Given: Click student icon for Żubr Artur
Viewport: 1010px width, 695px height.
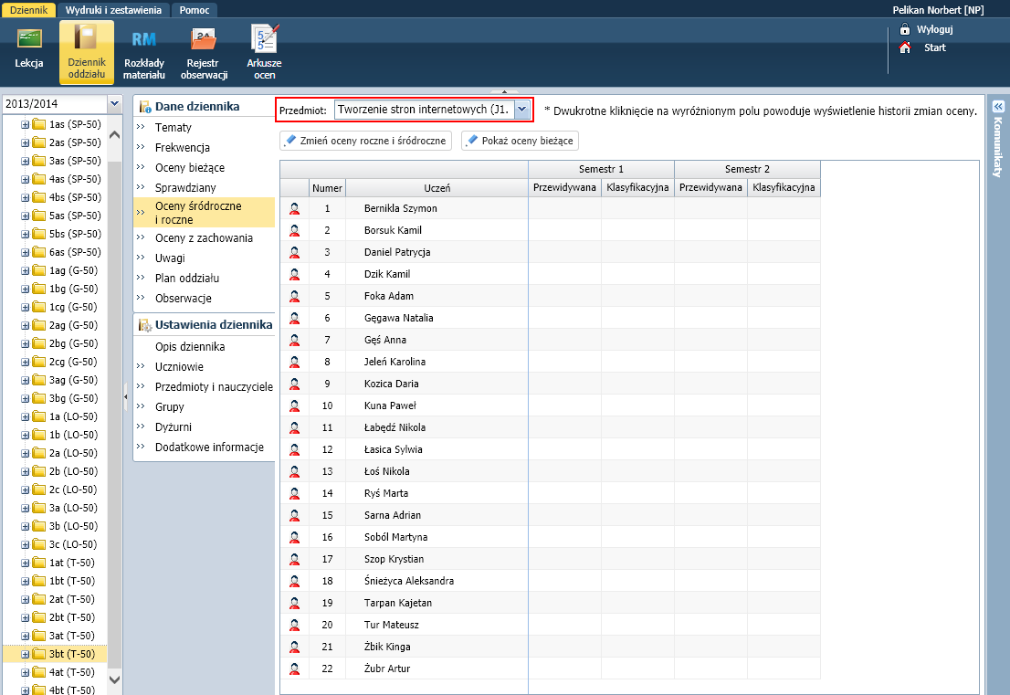Looking at the screenshot, I should (294, 668).
